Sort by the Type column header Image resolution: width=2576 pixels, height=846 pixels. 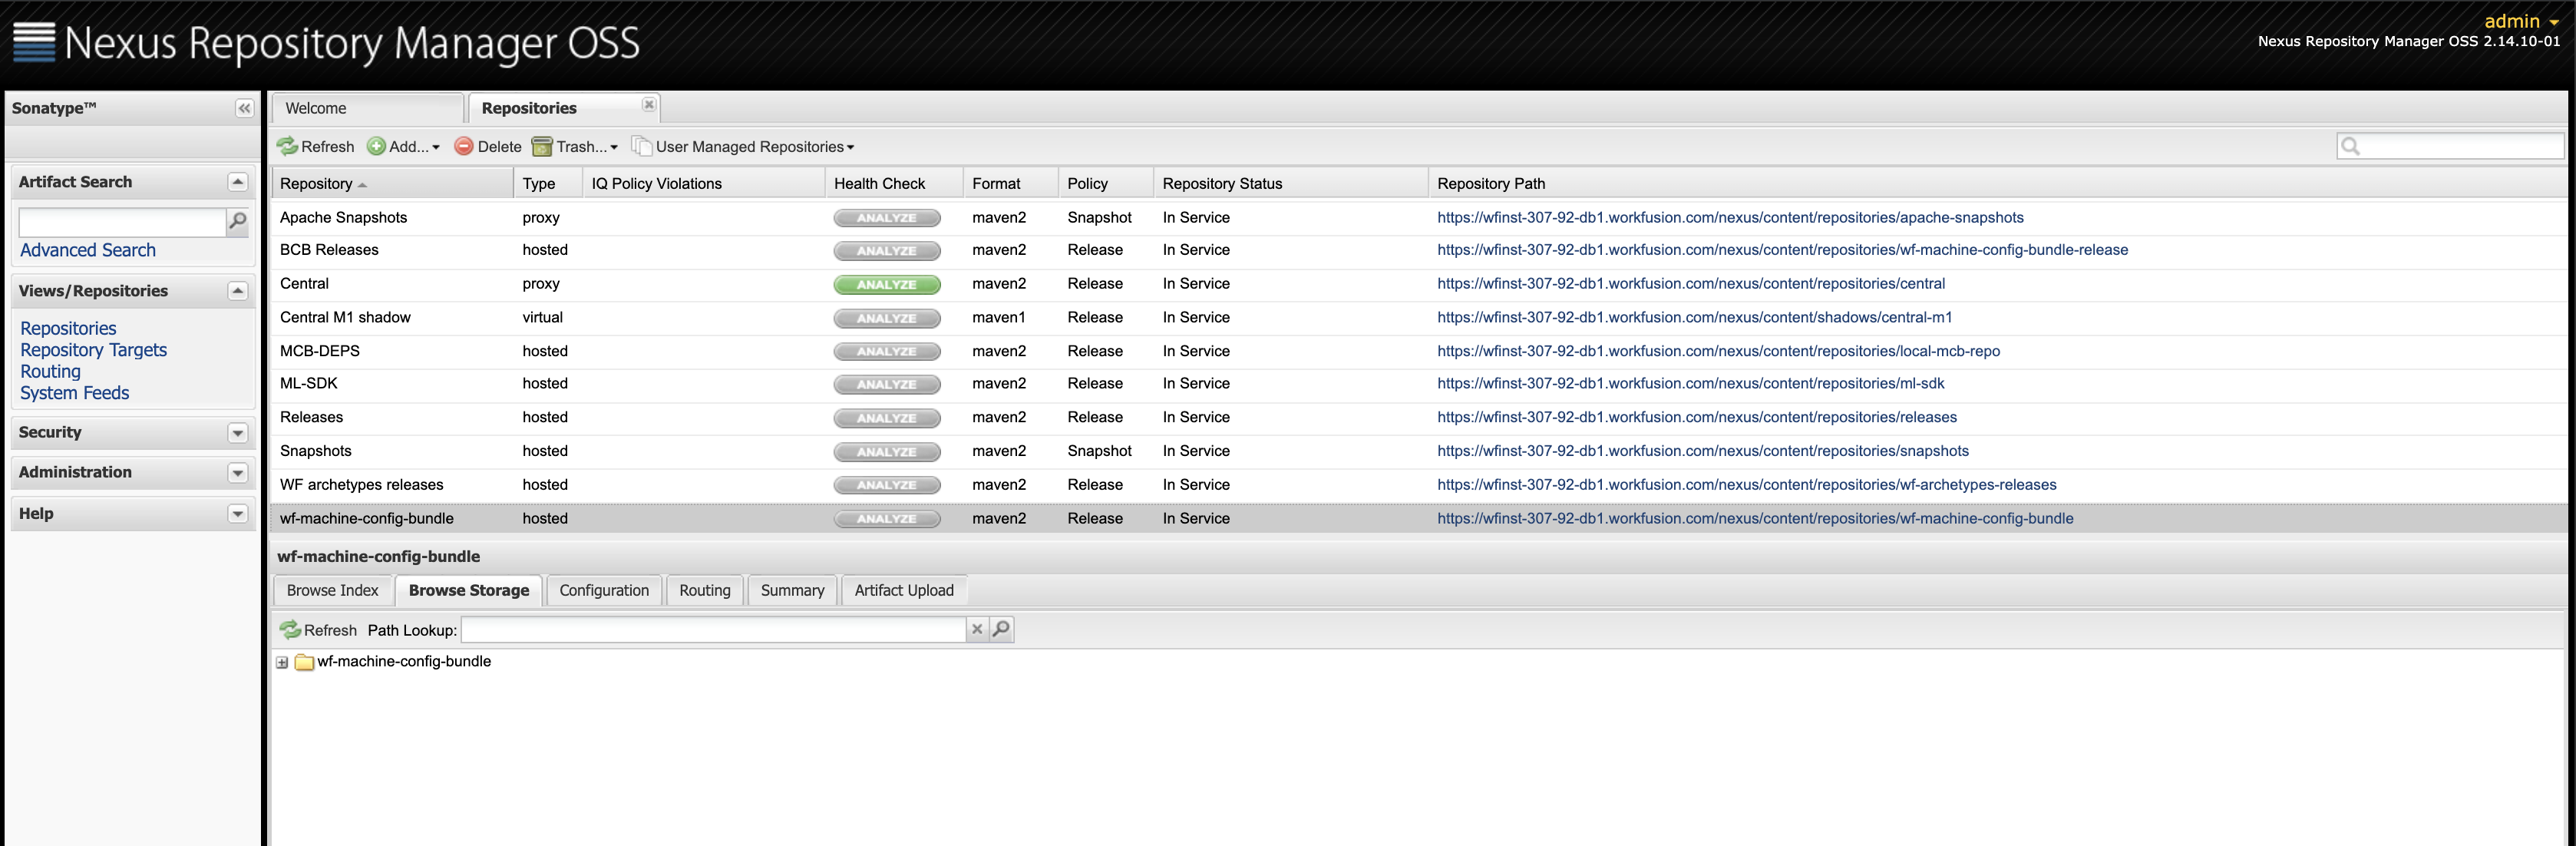tap(548, 184)
